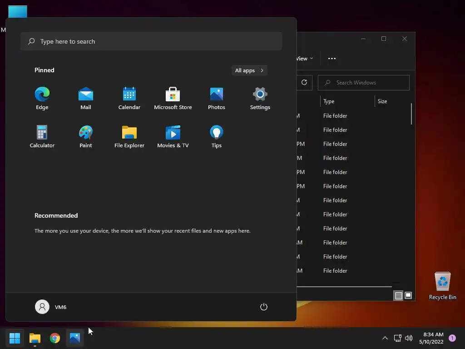The width and height of the screenshot is (465, 349).
Task: Open the Photos app on taskbar
Action: point(75,338)
